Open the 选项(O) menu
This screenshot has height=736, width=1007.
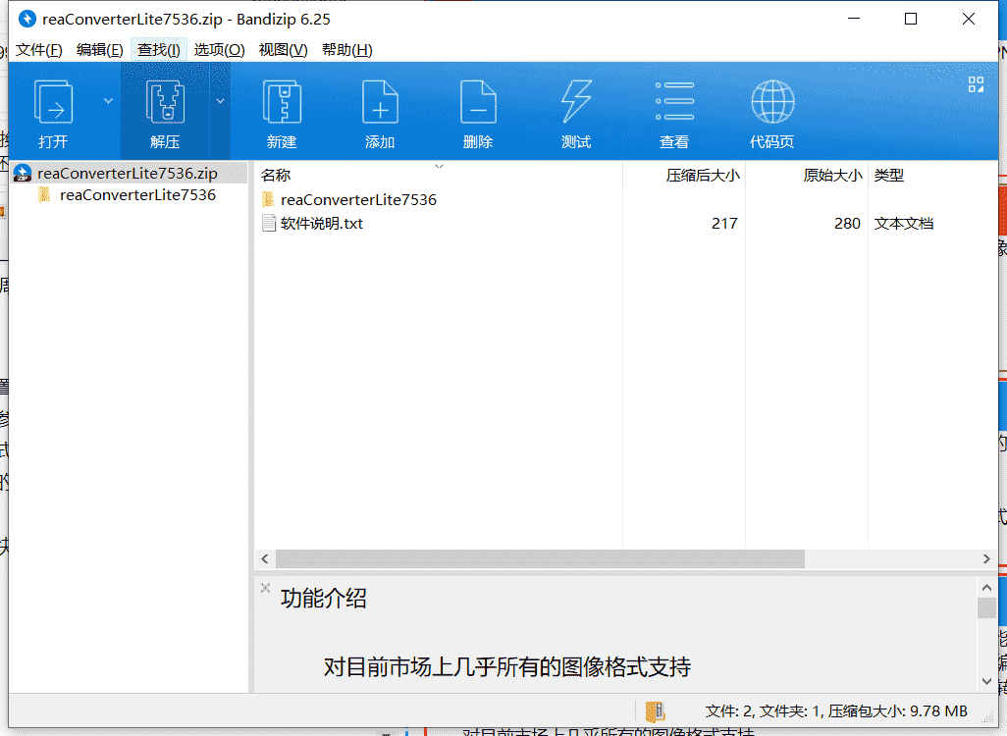[x=219, y=49]
